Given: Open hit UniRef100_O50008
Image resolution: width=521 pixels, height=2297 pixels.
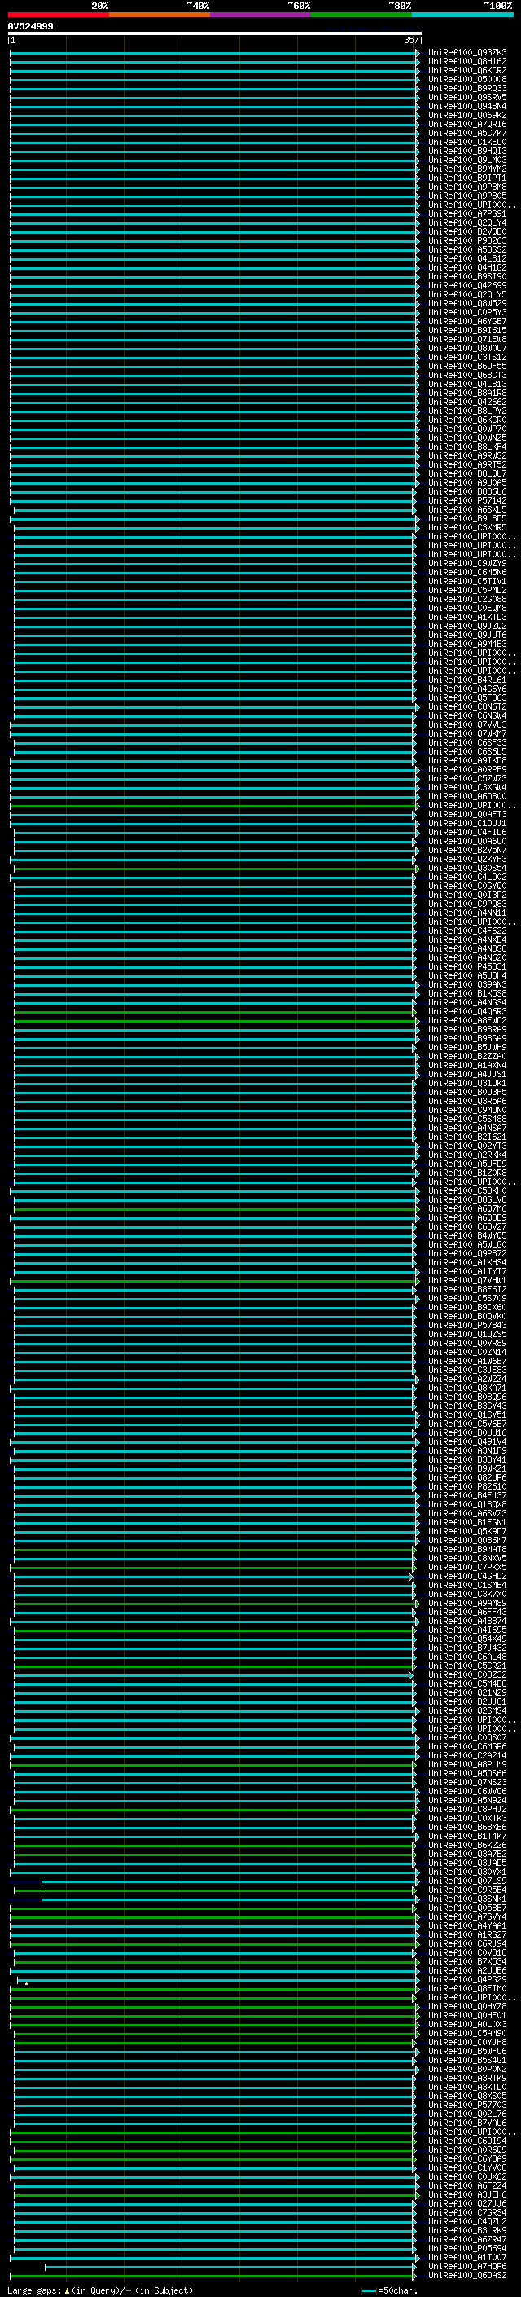Looking at the screenshot, I should [467, 79].
